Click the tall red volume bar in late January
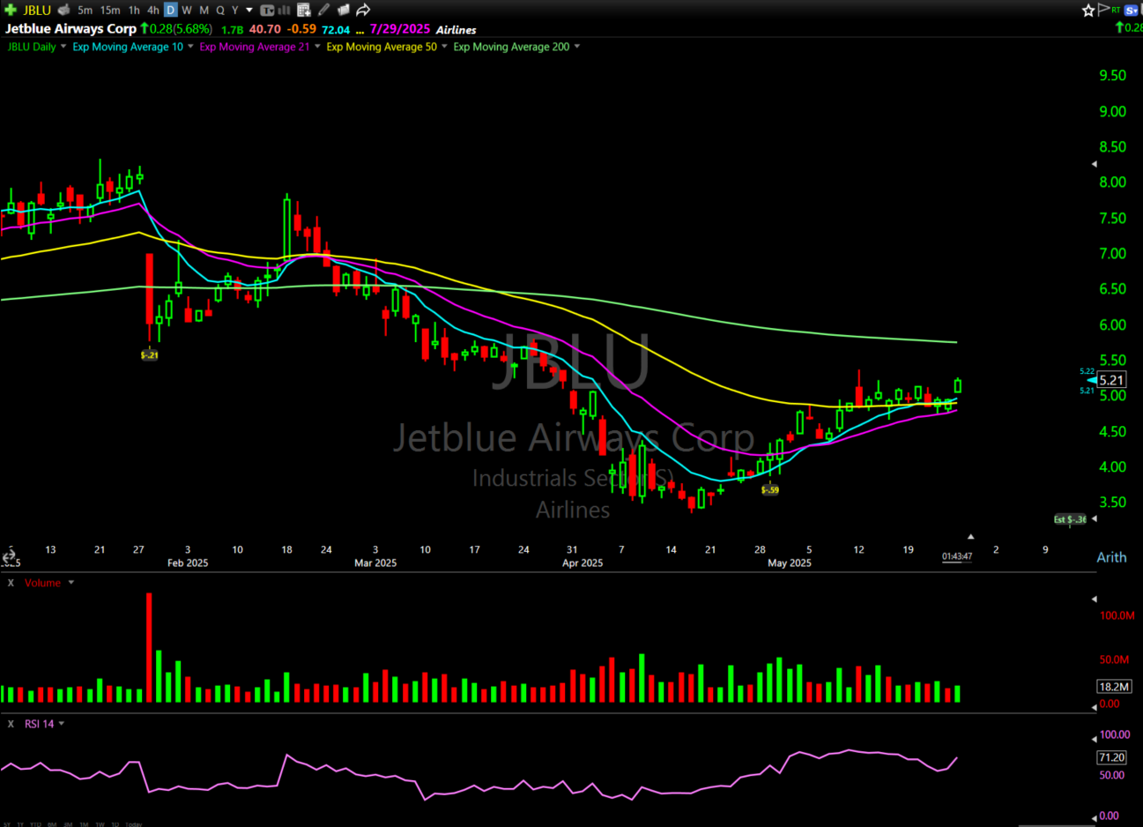 [x=149, y=647]
